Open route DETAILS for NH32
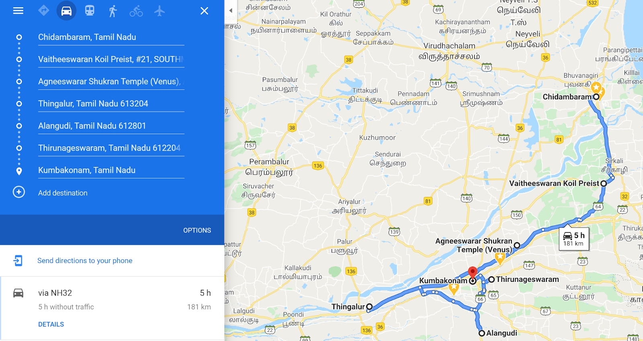The height and width of the screenshot is (341, 643). (x=51, y=325)
